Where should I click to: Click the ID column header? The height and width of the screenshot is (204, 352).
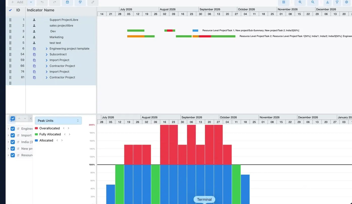pos(18,10)
